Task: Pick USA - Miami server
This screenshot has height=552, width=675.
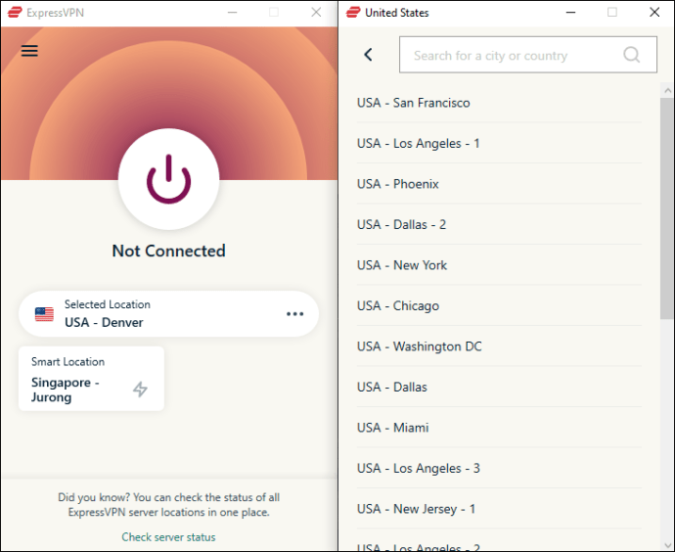Action: pyautogui.click(x=499, y=428)
